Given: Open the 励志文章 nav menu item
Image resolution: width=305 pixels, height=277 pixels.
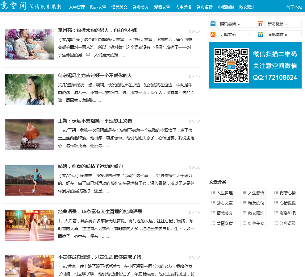Looking at the screenshot, I should coord(98,7).
